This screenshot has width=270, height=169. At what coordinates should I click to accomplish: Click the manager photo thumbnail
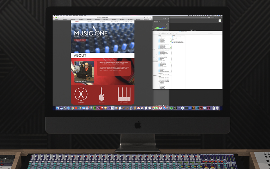[84, 72]
